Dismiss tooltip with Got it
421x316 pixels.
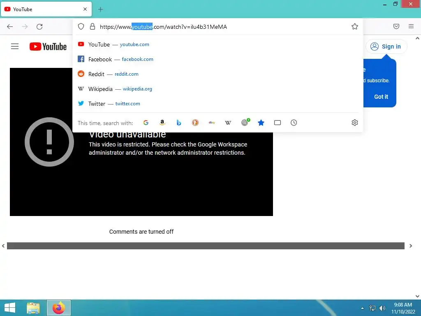pos(381,97)
